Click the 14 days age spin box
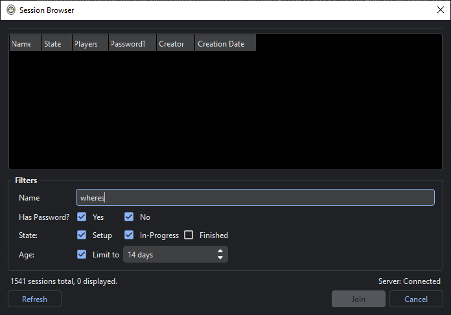451x315 pixels. coord(176,254)
